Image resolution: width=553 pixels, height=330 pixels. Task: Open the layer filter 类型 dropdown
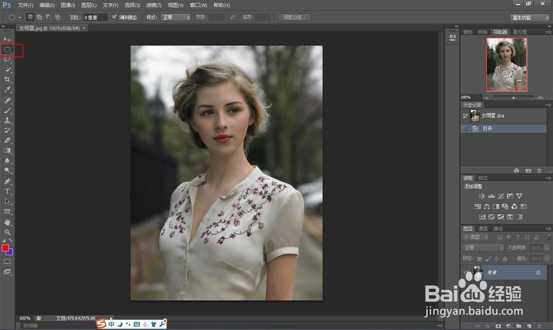(x=476, y=237)
